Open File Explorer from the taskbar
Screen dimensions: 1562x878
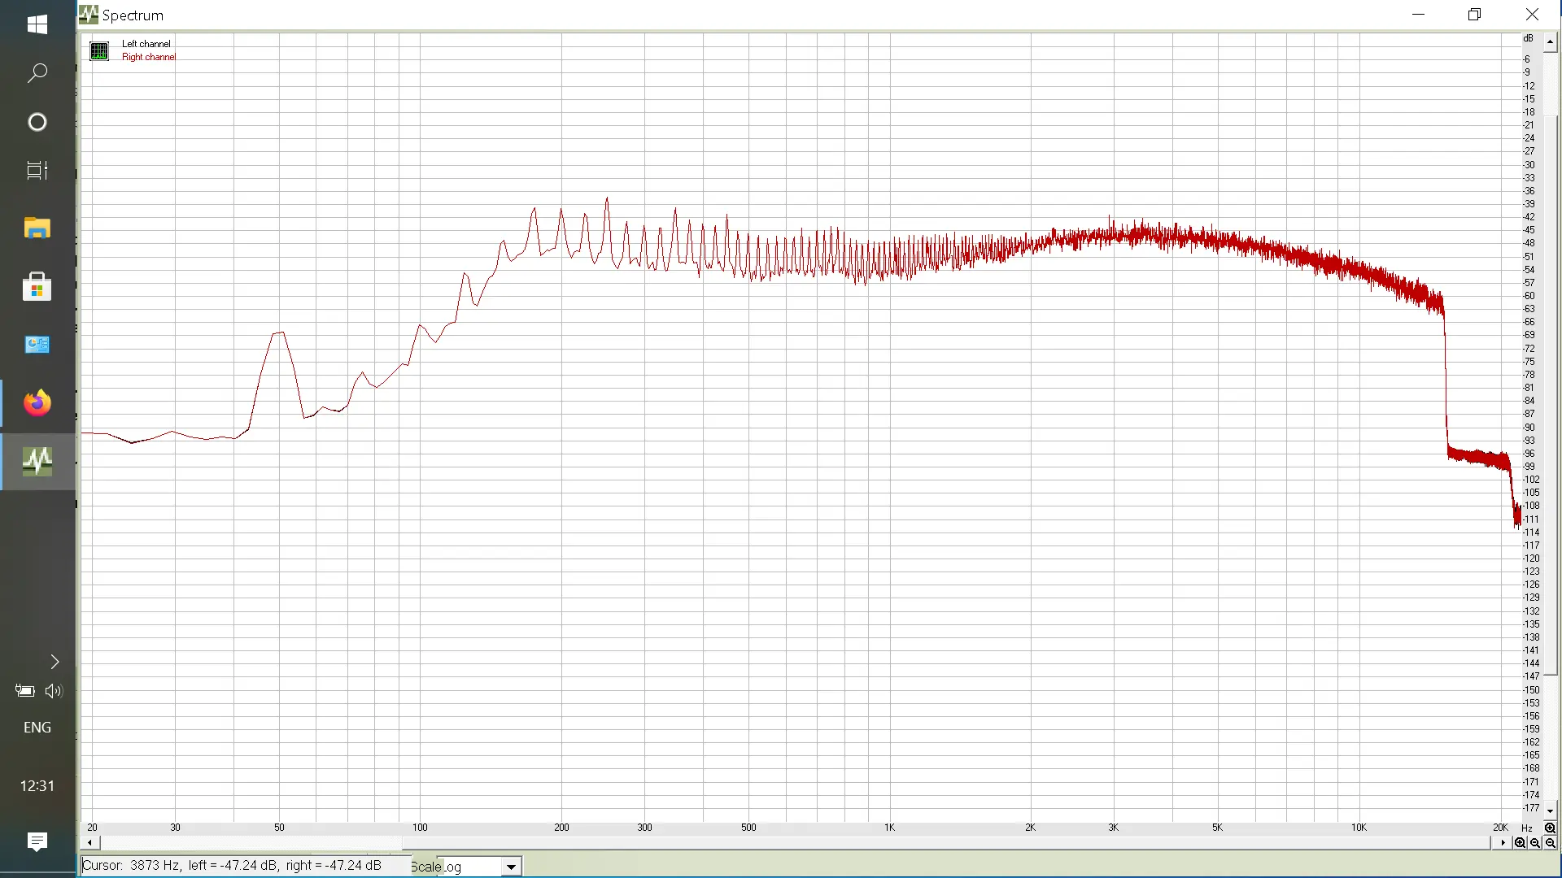click(x=37, y=228)
